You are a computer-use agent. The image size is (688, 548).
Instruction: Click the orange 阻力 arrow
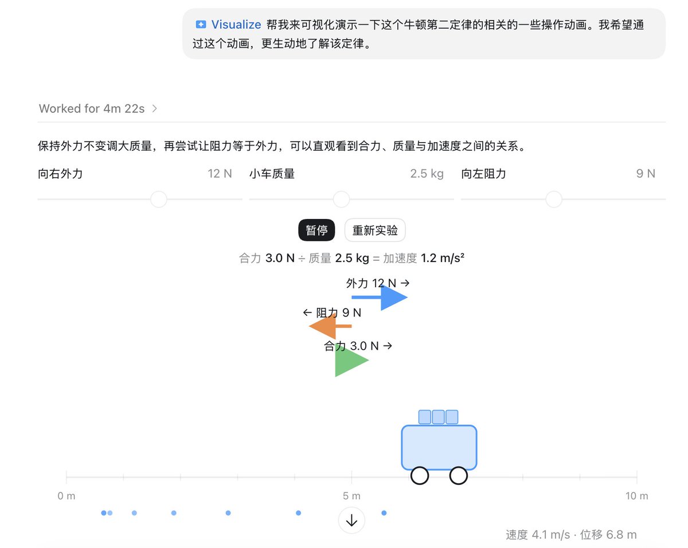[x=330, y=326]
